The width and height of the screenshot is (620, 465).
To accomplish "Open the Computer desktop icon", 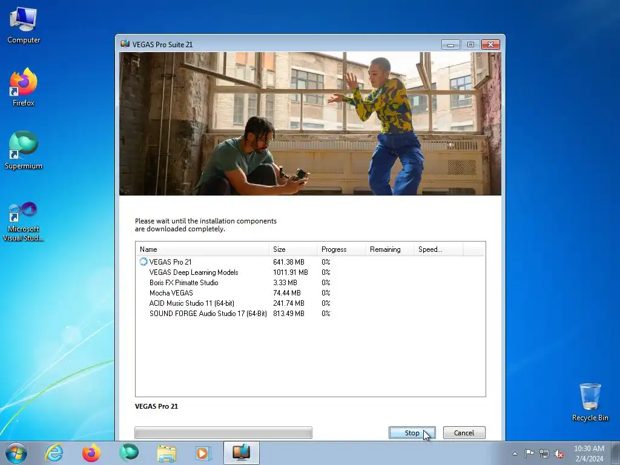I will coord(24,25).
